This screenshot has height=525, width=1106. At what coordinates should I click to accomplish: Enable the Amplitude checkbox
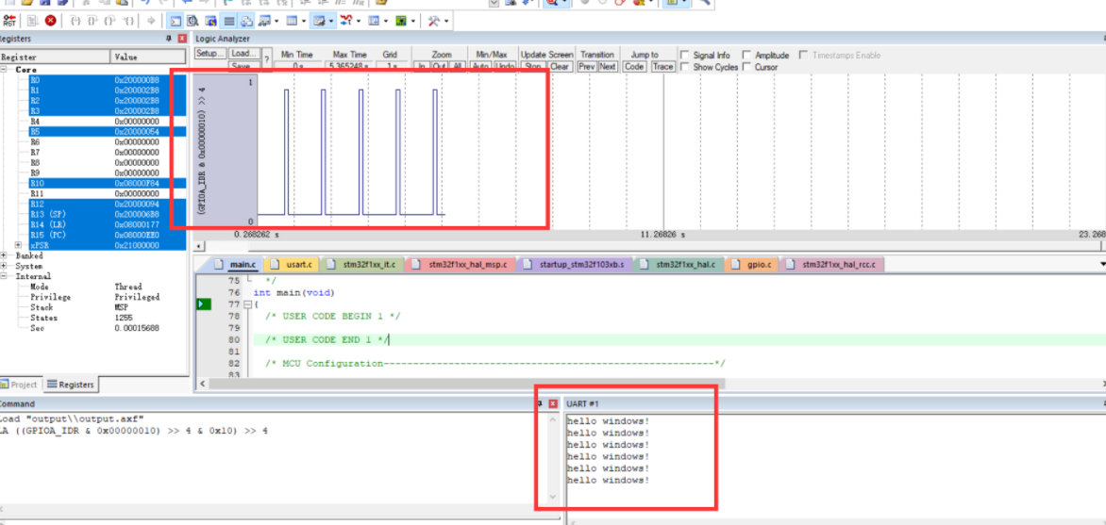(x=746, y=55)
